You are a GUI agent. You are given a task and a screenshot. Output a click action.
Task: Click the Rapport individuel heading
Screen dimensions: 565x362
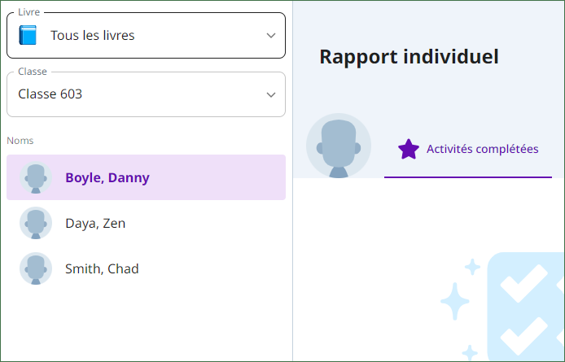click(409, 57)
